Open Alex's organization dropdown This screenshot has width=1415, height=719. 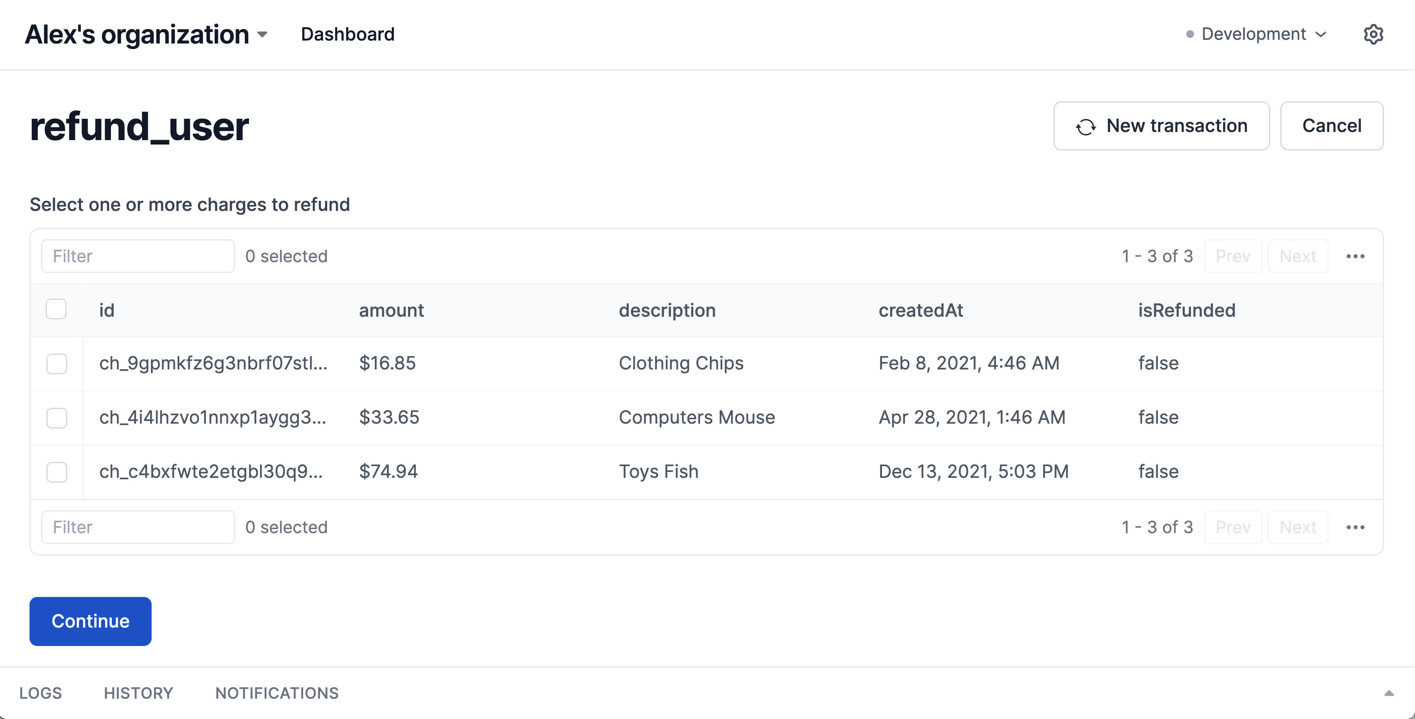point(146,35)
